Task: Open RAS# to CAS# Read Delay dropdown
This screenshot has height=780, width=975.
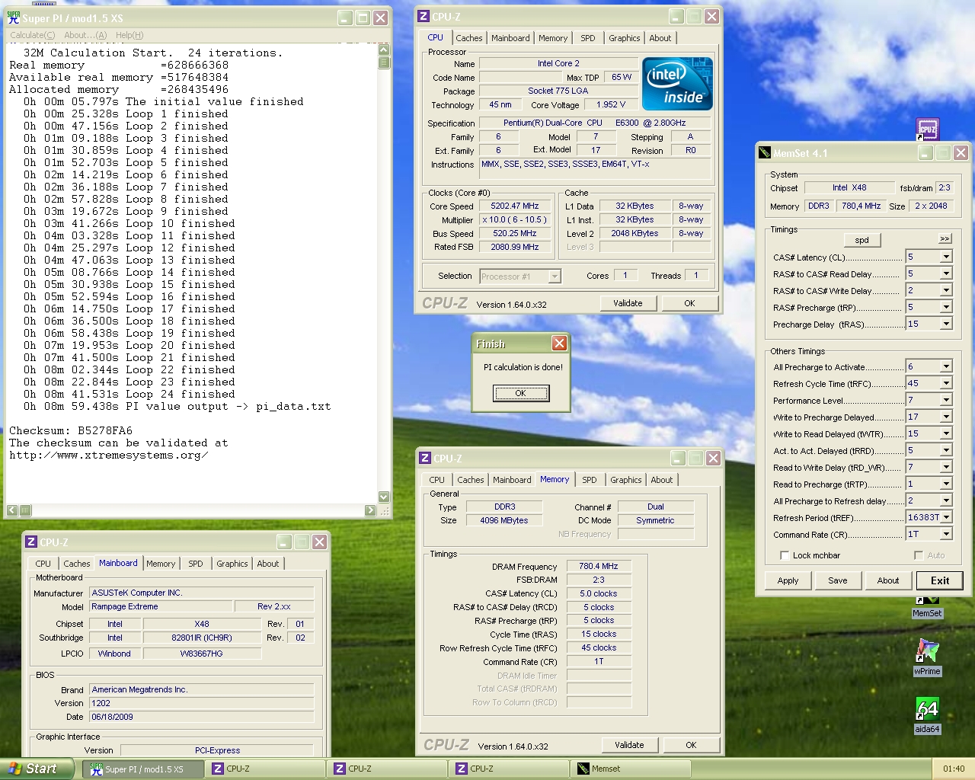Action: pyautogui.click(x=946, y=273)
